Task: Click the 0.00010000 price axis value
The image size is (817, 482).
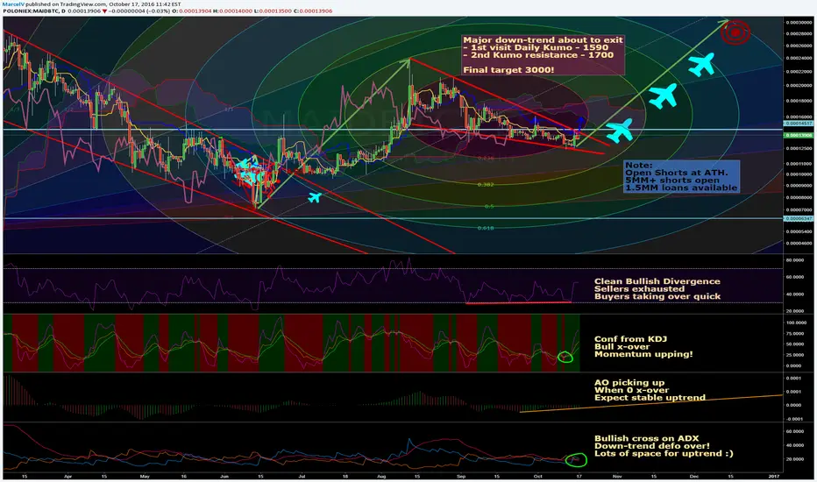Action: click(799, 174)
